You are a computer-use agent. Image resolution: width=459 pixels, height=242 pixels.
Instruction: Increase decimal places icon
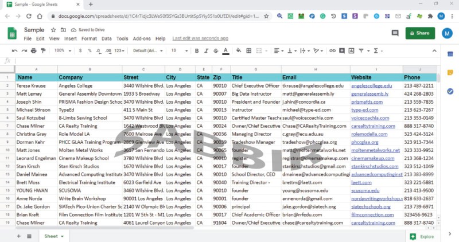108,51
